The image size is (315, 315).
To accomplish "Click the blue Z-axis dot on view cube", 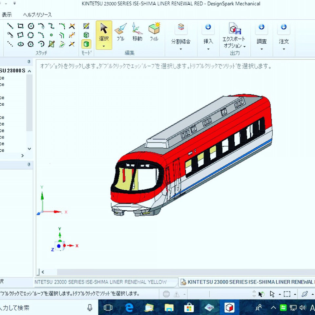I will coord(59,246).
